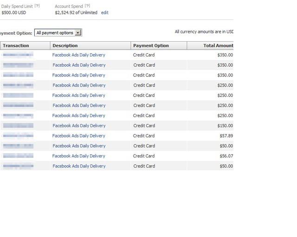Open Facebook Ads Daily Delivery link in topmost table row
The image size is (297, 237).
click(78, 55)
